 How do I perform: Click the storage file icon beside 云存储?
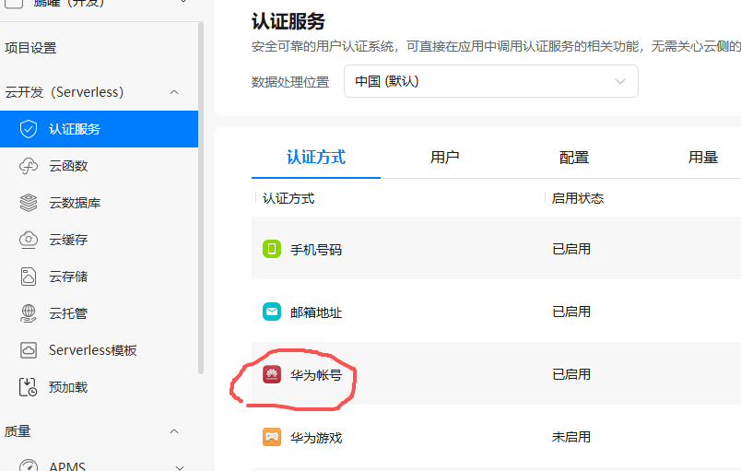[29, 277]
